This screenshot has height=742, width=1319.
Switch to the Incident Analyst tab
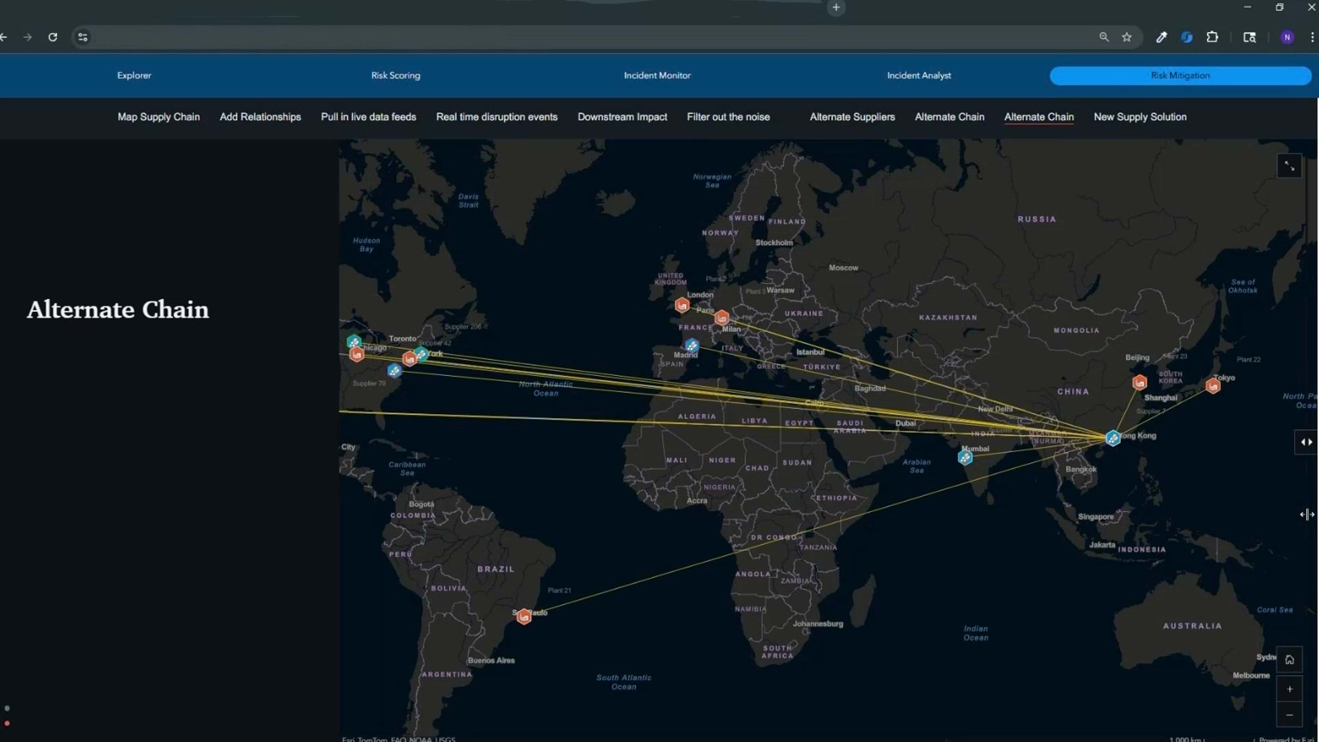(919, 76)
